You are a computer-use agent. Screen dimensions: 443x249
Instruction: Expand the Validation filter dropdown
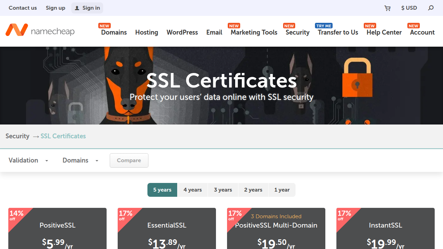[x=28, y=160]
